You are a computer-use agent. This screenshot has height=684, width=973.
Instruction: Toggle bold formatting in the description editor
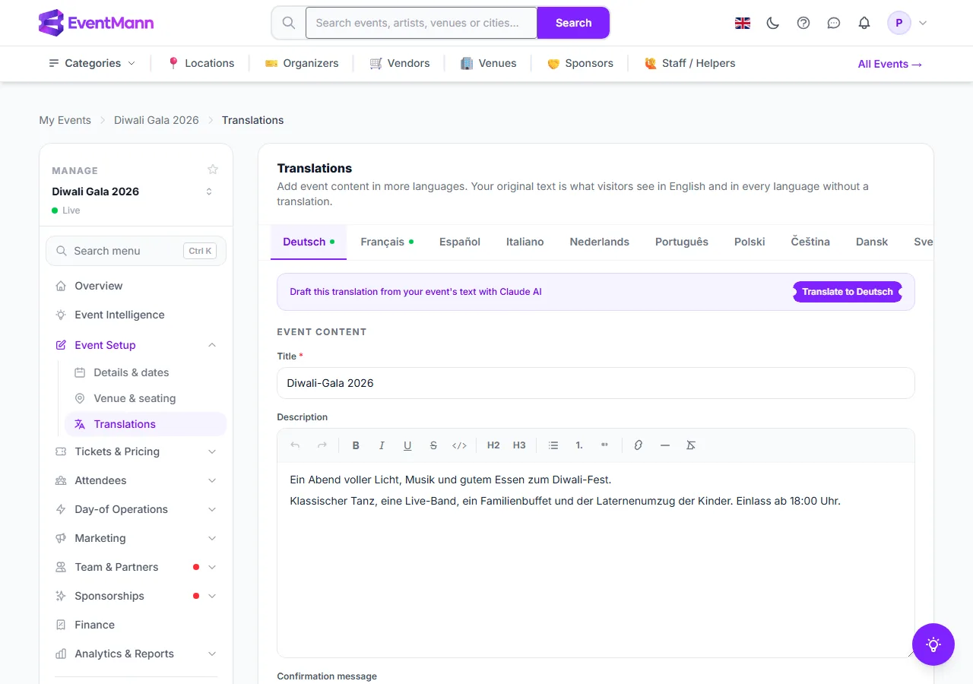click(x=356, y=445)
